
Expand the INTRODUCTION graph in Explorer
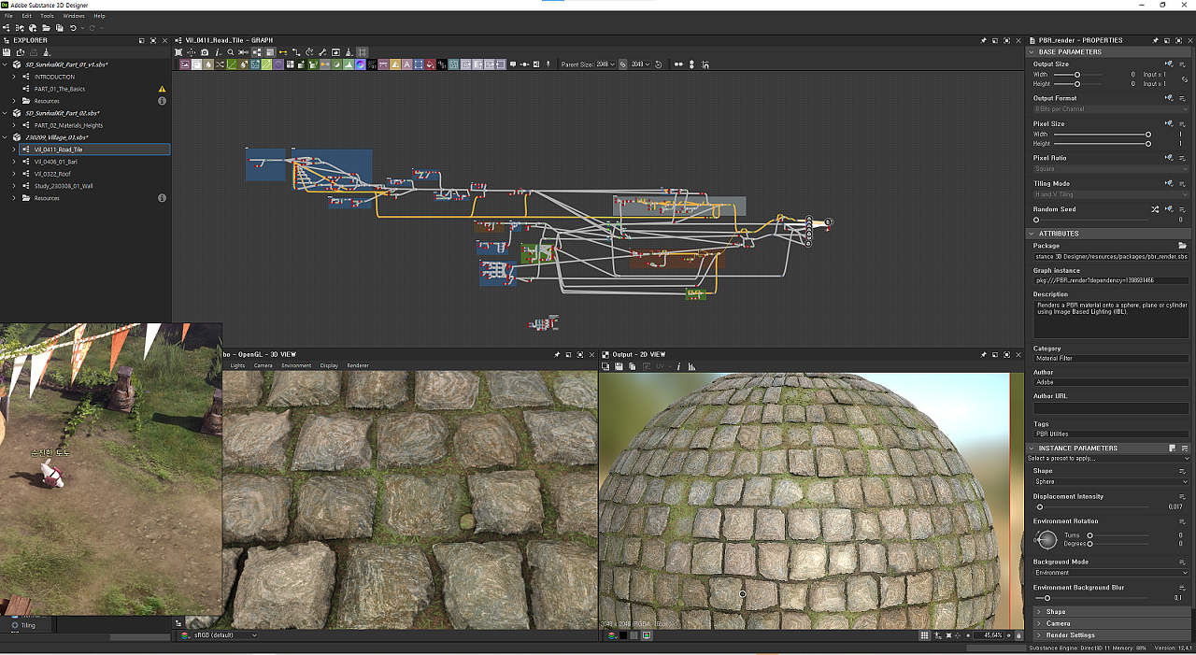[x=14, y=77]
